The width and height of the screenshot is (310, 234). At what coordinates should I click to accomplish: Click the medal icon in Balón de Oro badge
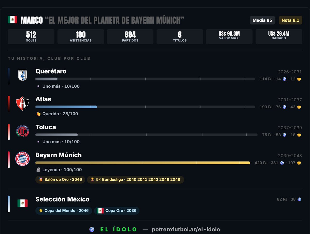(41, 180)
